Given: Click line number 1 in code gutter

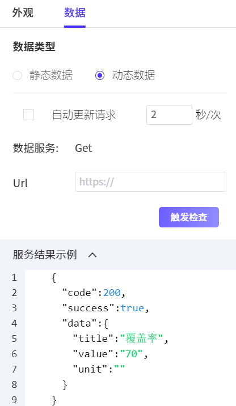Looking at the screenshot, I should (14, 278).
